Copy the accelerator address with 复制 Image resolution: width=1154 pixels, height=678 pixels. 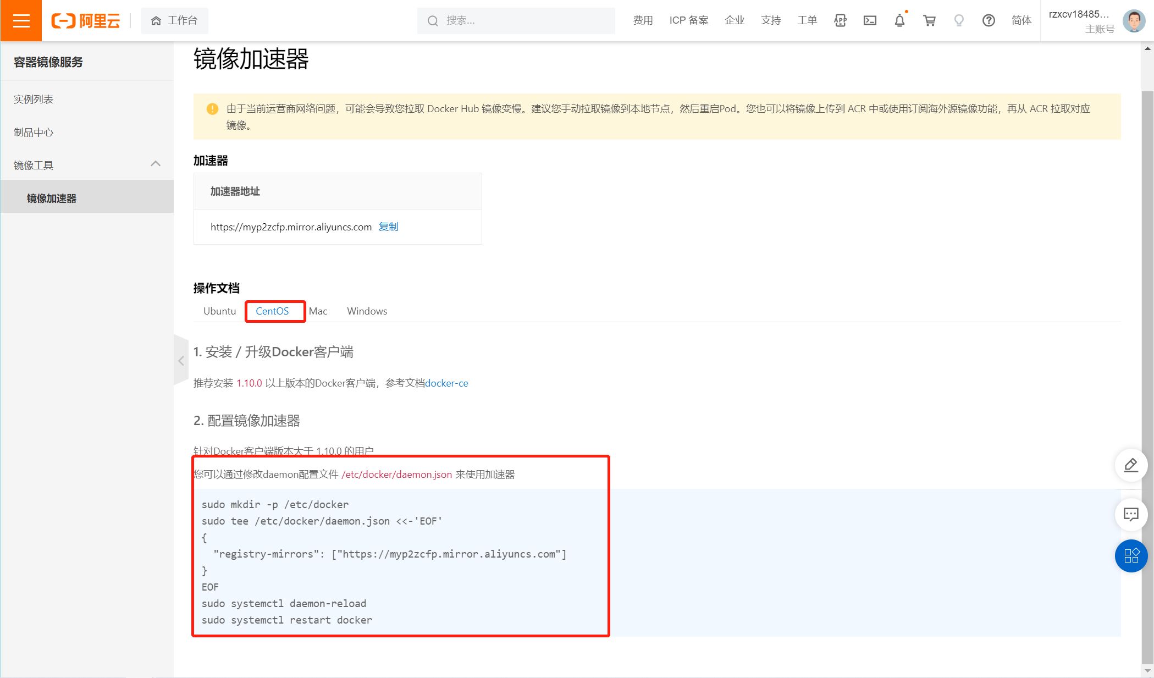388,227
